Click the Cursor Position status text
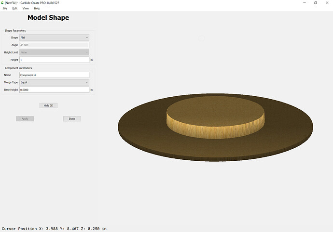 pos(54,229)
